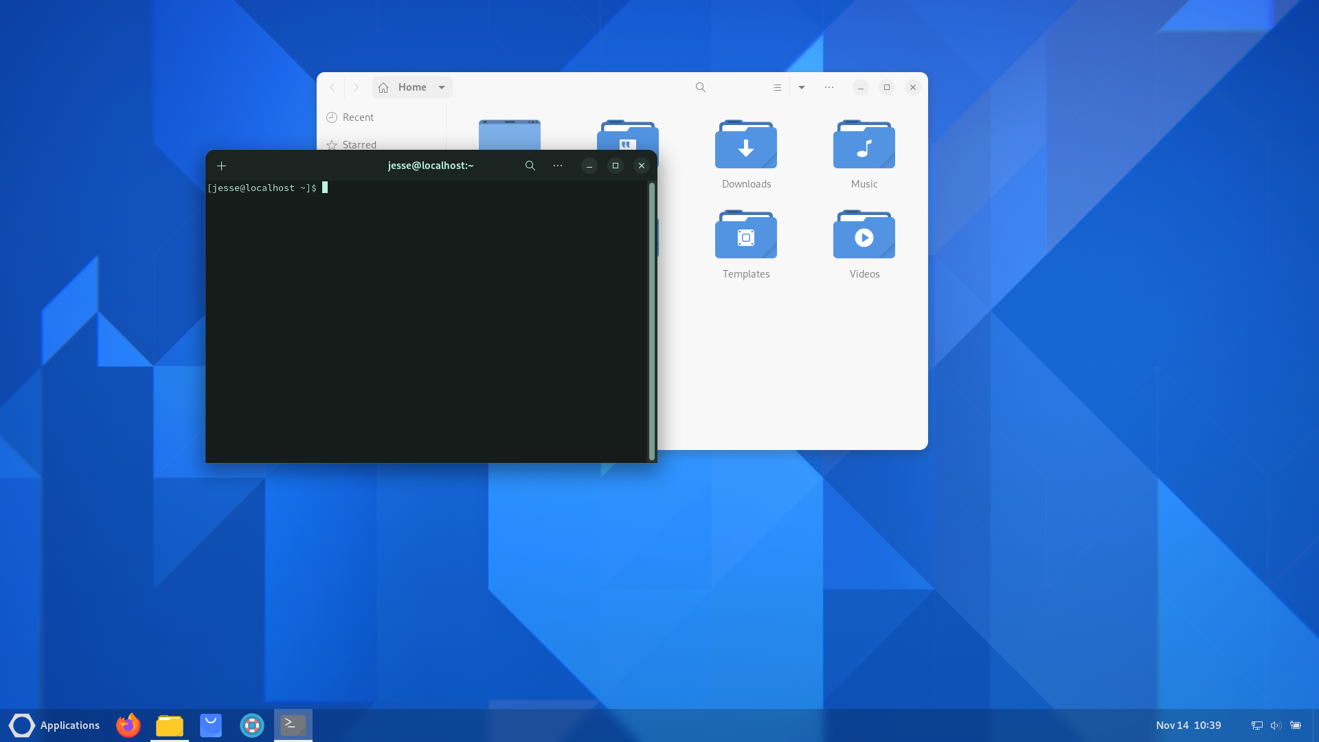This screenshot has width=1319, height=742.
Task: Go back in the Files window
Action: tap(332, 87)
